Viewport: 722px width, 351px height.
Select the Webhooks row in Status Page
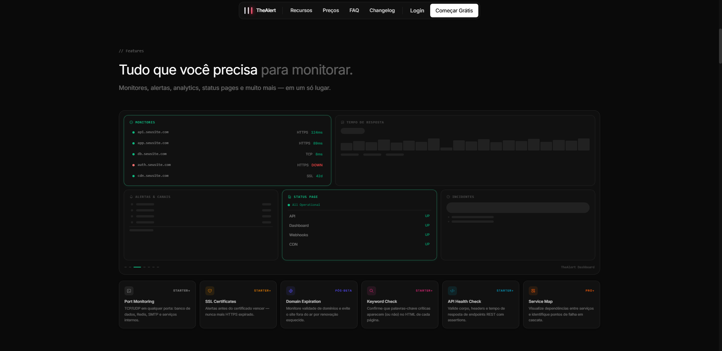click(359, 235)
